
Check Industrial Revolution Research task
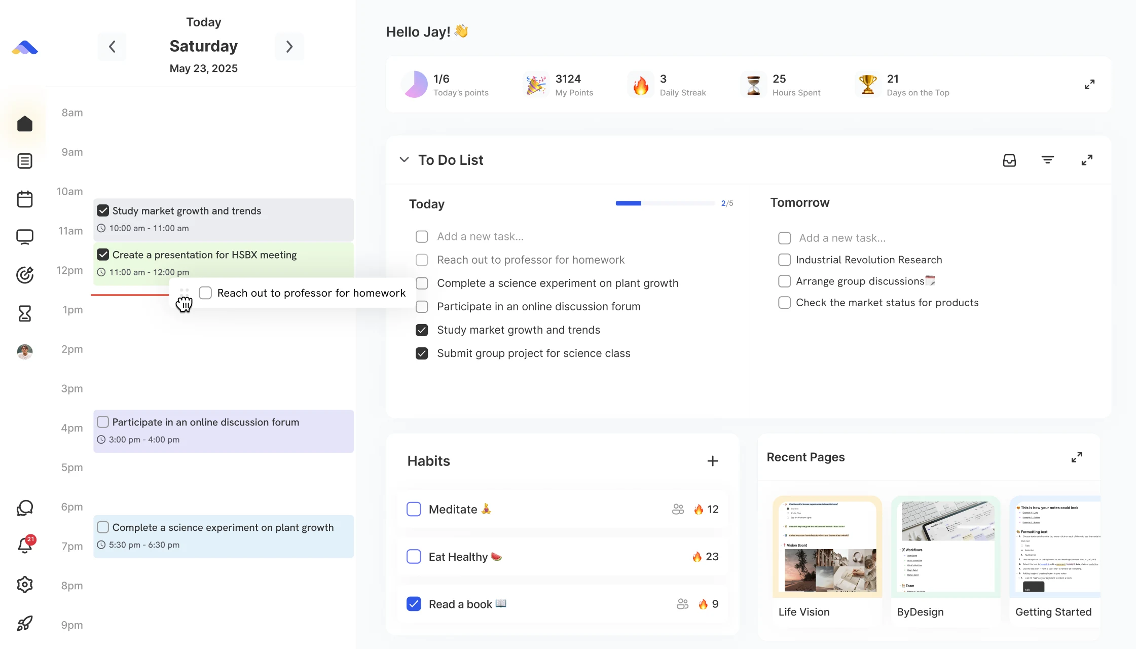click(784, 260)
